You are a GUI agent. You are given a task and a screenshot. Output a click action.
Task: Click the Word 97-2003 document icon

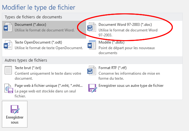(x=92, y=27)
